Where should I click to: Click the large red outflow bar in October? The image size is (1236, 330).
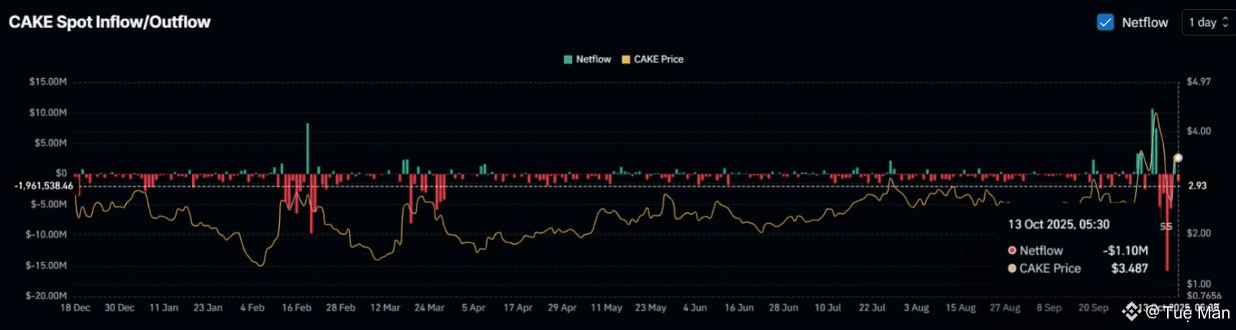[1167, 222]
